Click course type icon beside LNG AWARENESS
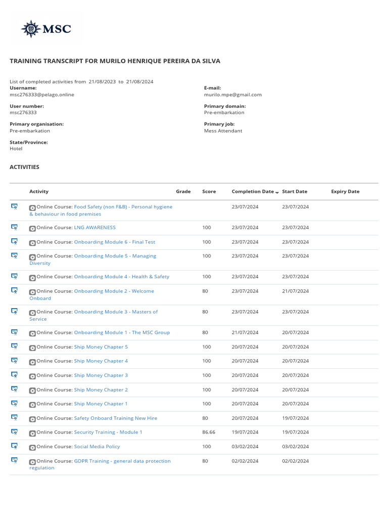 coord(32,229)
